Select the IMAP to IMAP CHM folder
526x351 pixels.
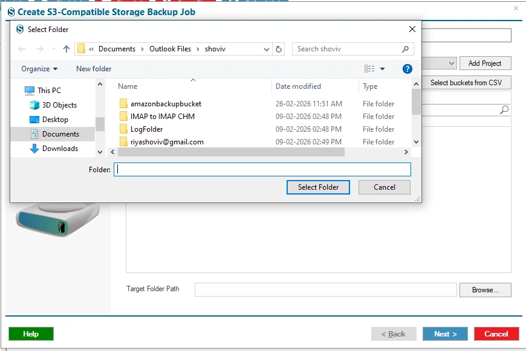(x=163, y=117)
